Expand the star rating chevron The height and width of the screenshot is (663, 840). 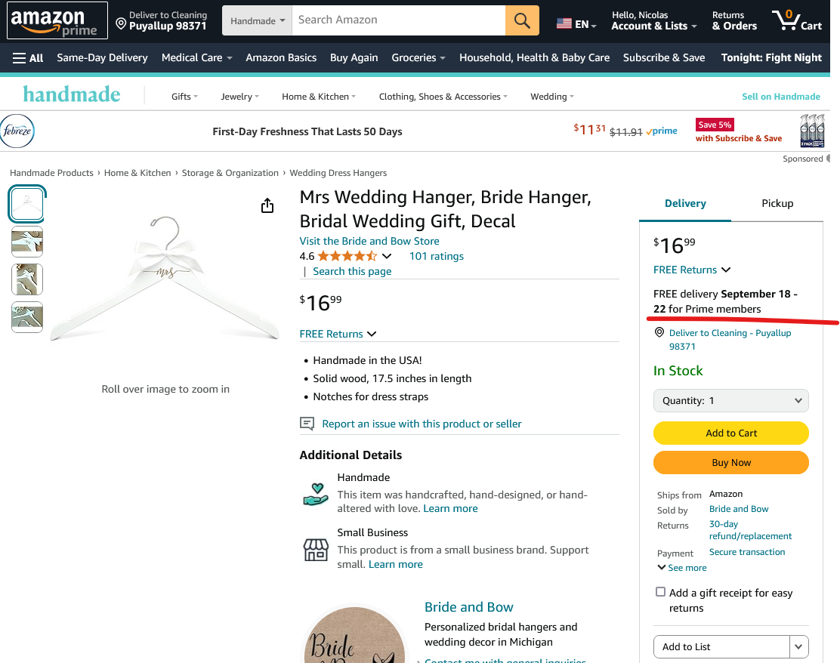387,256
